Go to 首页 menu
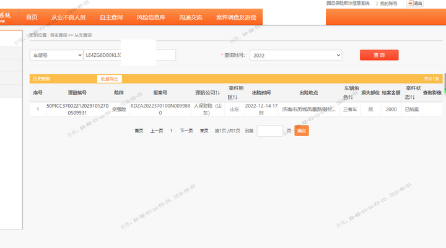The image size is (446, 248). coord(32,17)
